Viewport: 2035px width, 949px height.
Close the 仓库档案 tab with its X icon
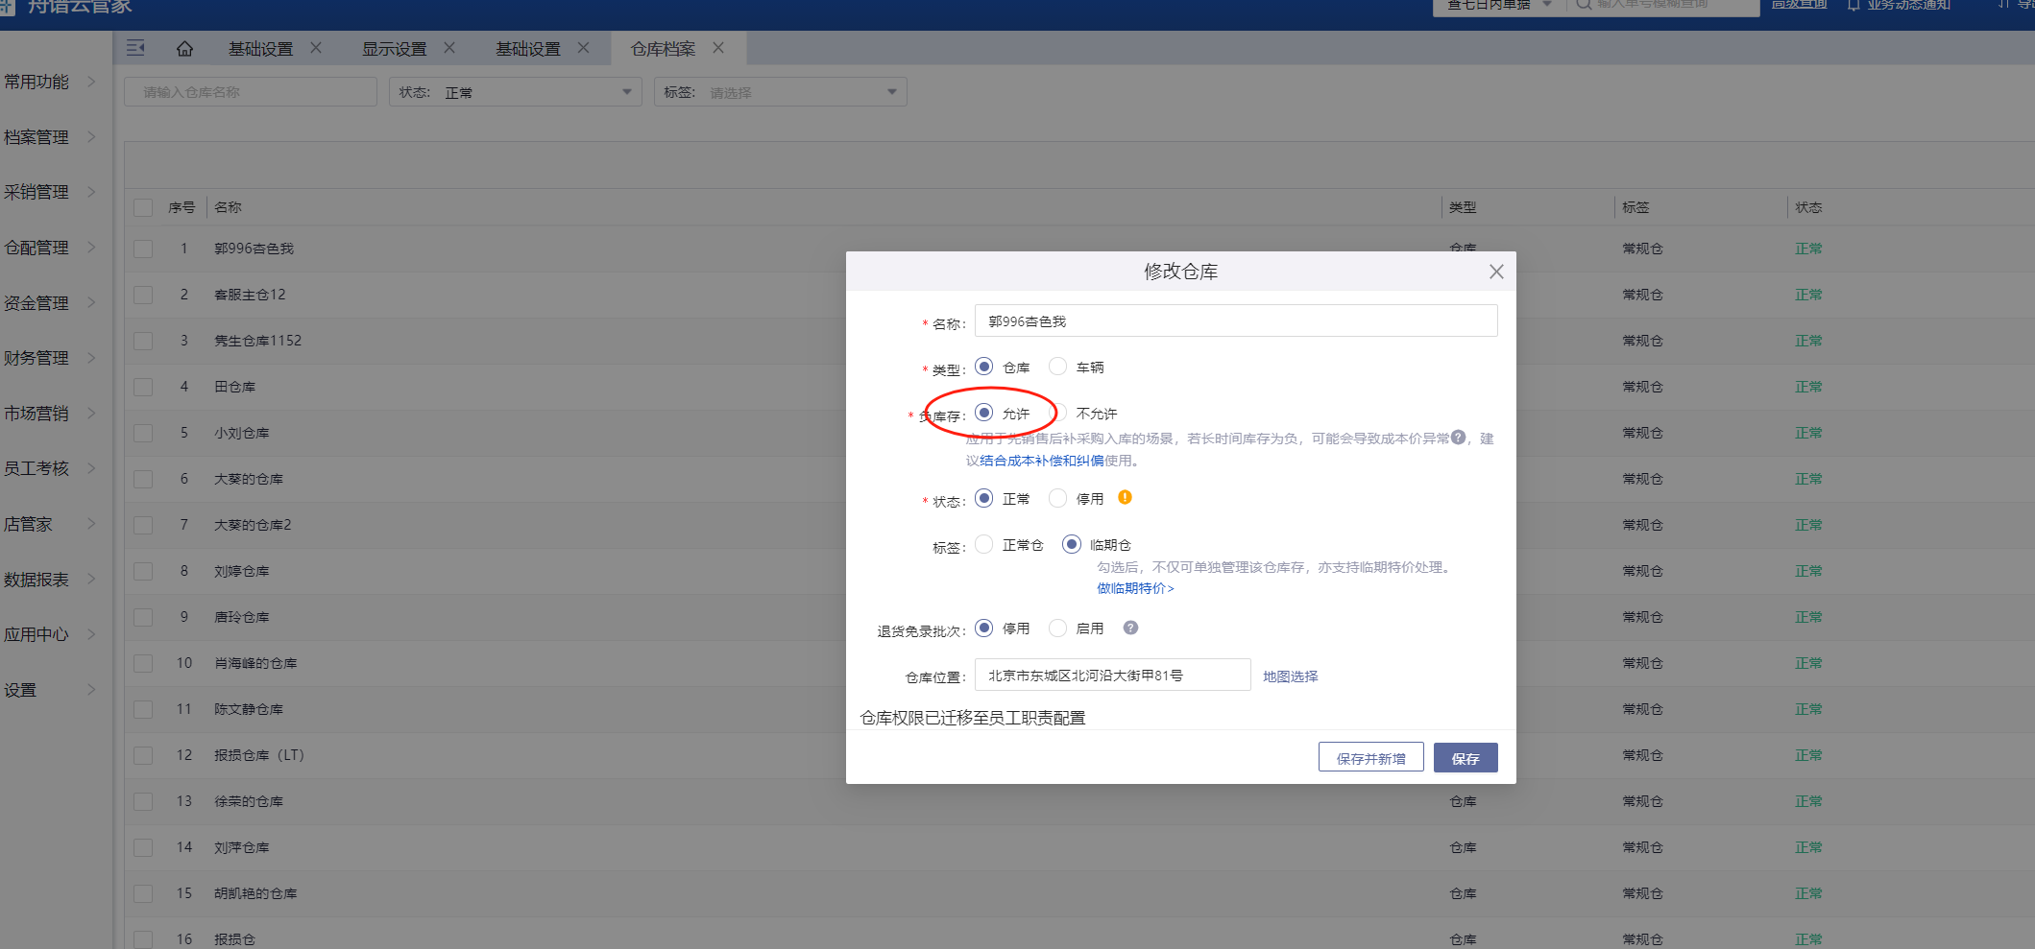[718, 48]
